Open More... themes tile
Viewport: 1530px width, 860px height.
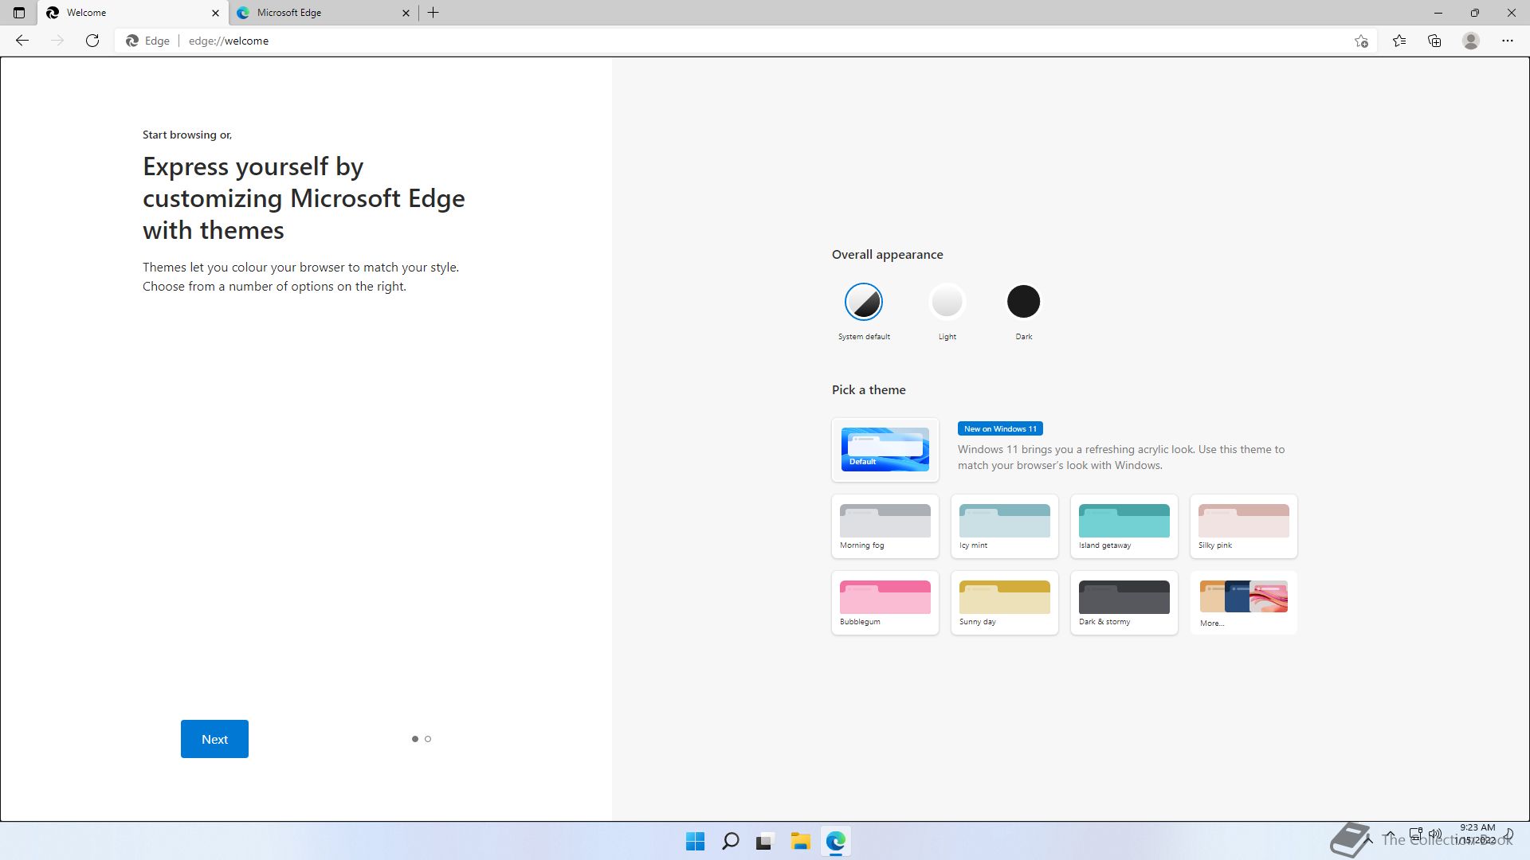click(x=1244, y=603)
